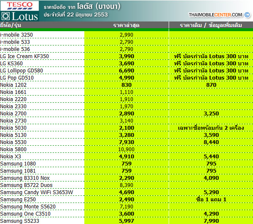Click the ราคาล่าสุด column header
253x224 pixels.
(126, 25)
